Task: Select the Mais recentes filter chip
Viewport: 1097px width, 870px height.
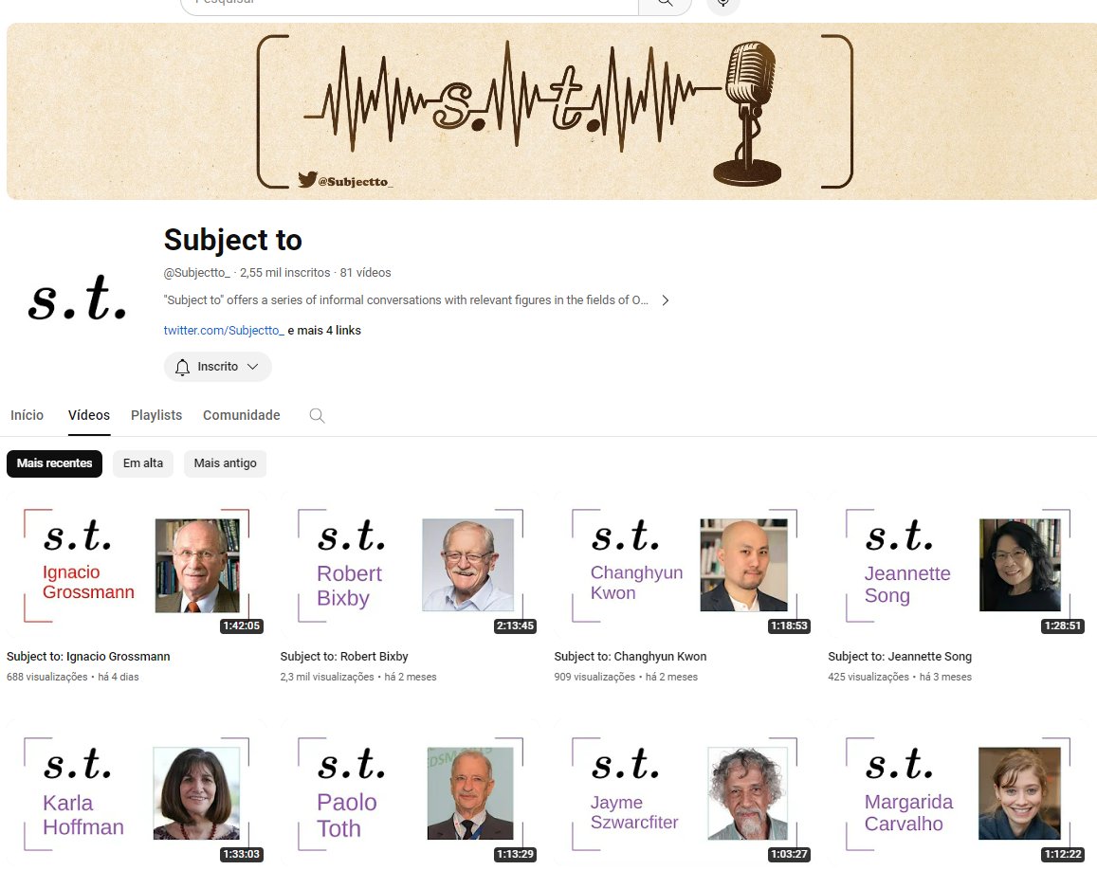Action: click(55, 463)
